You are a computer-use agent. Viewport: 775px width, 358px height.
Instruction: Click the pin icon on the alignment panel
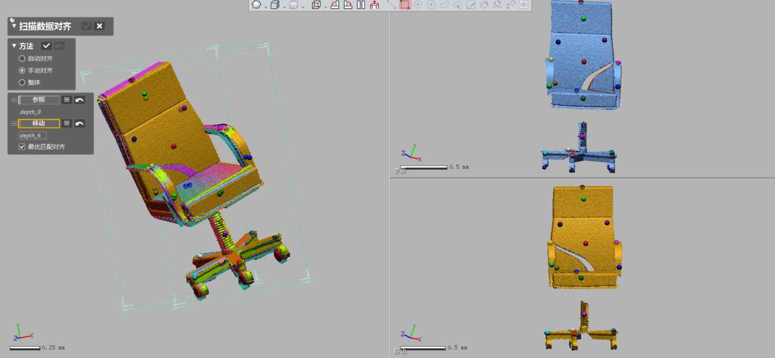point(12,20)
